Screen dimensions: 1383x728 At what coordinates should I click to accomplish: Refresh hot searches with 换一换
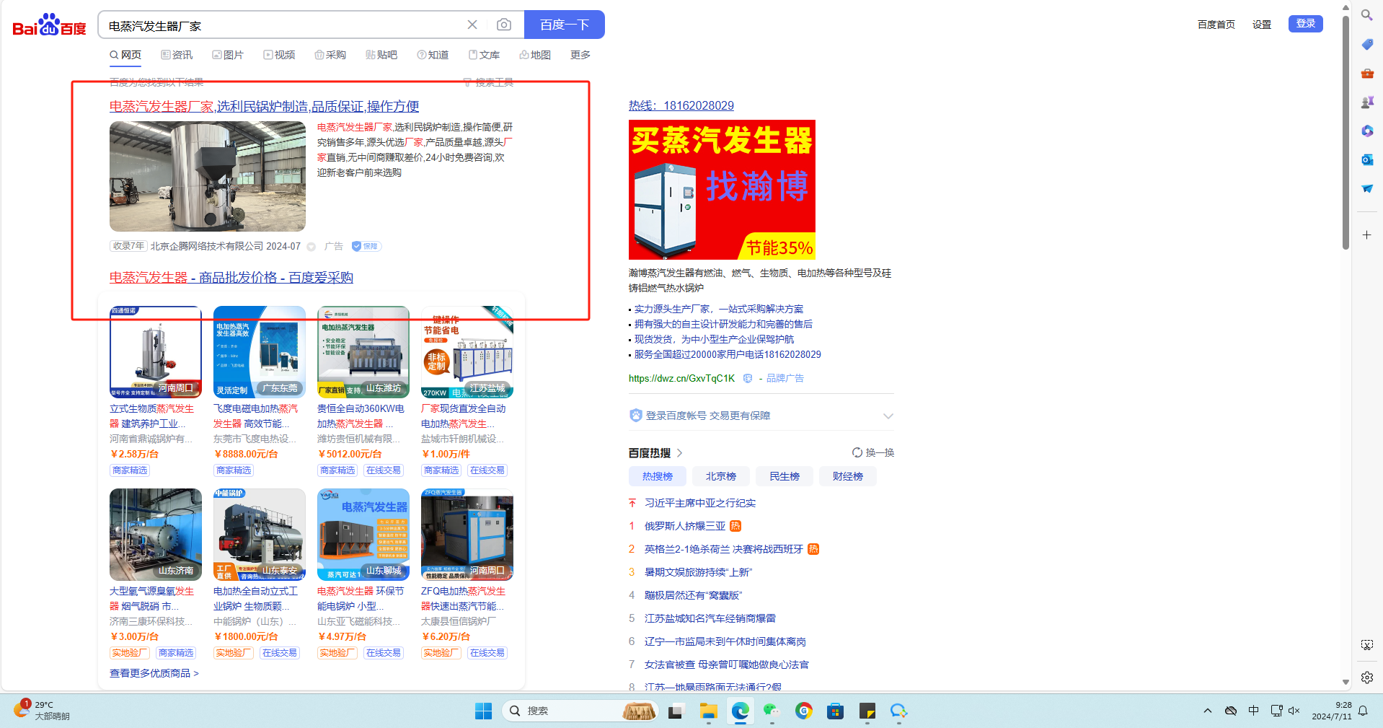873,453
